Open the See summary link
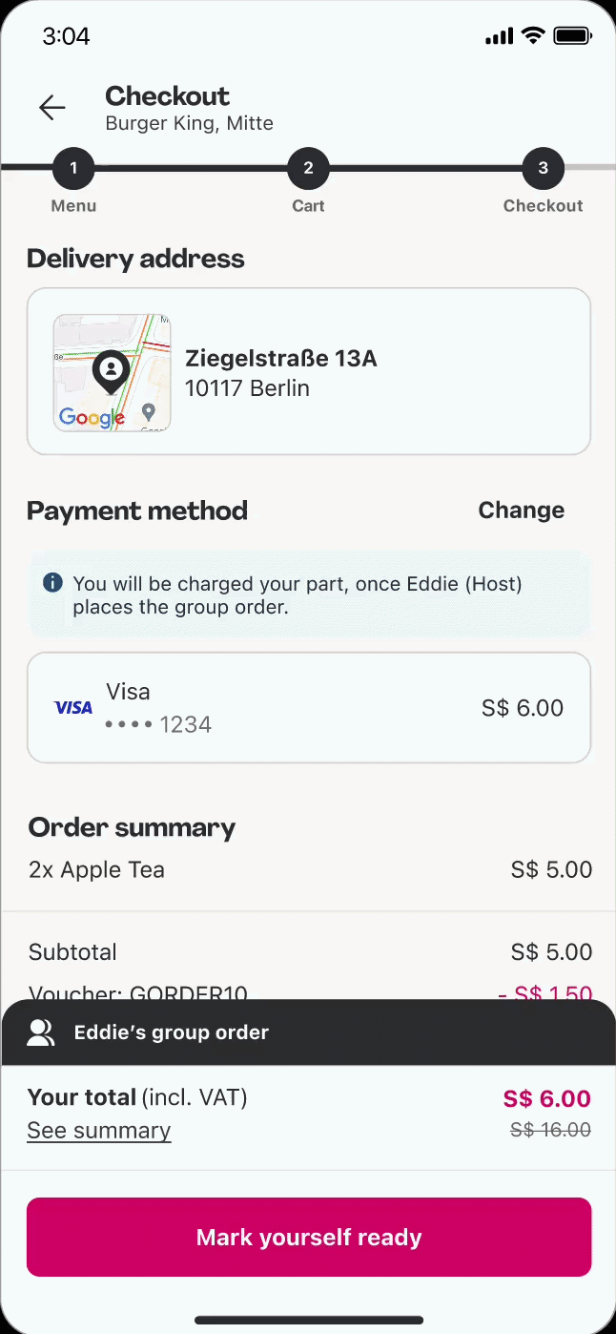Image resolution: width=616 pixels, height=1334 pixels. pyautogui.click(x=99, y=1131)
